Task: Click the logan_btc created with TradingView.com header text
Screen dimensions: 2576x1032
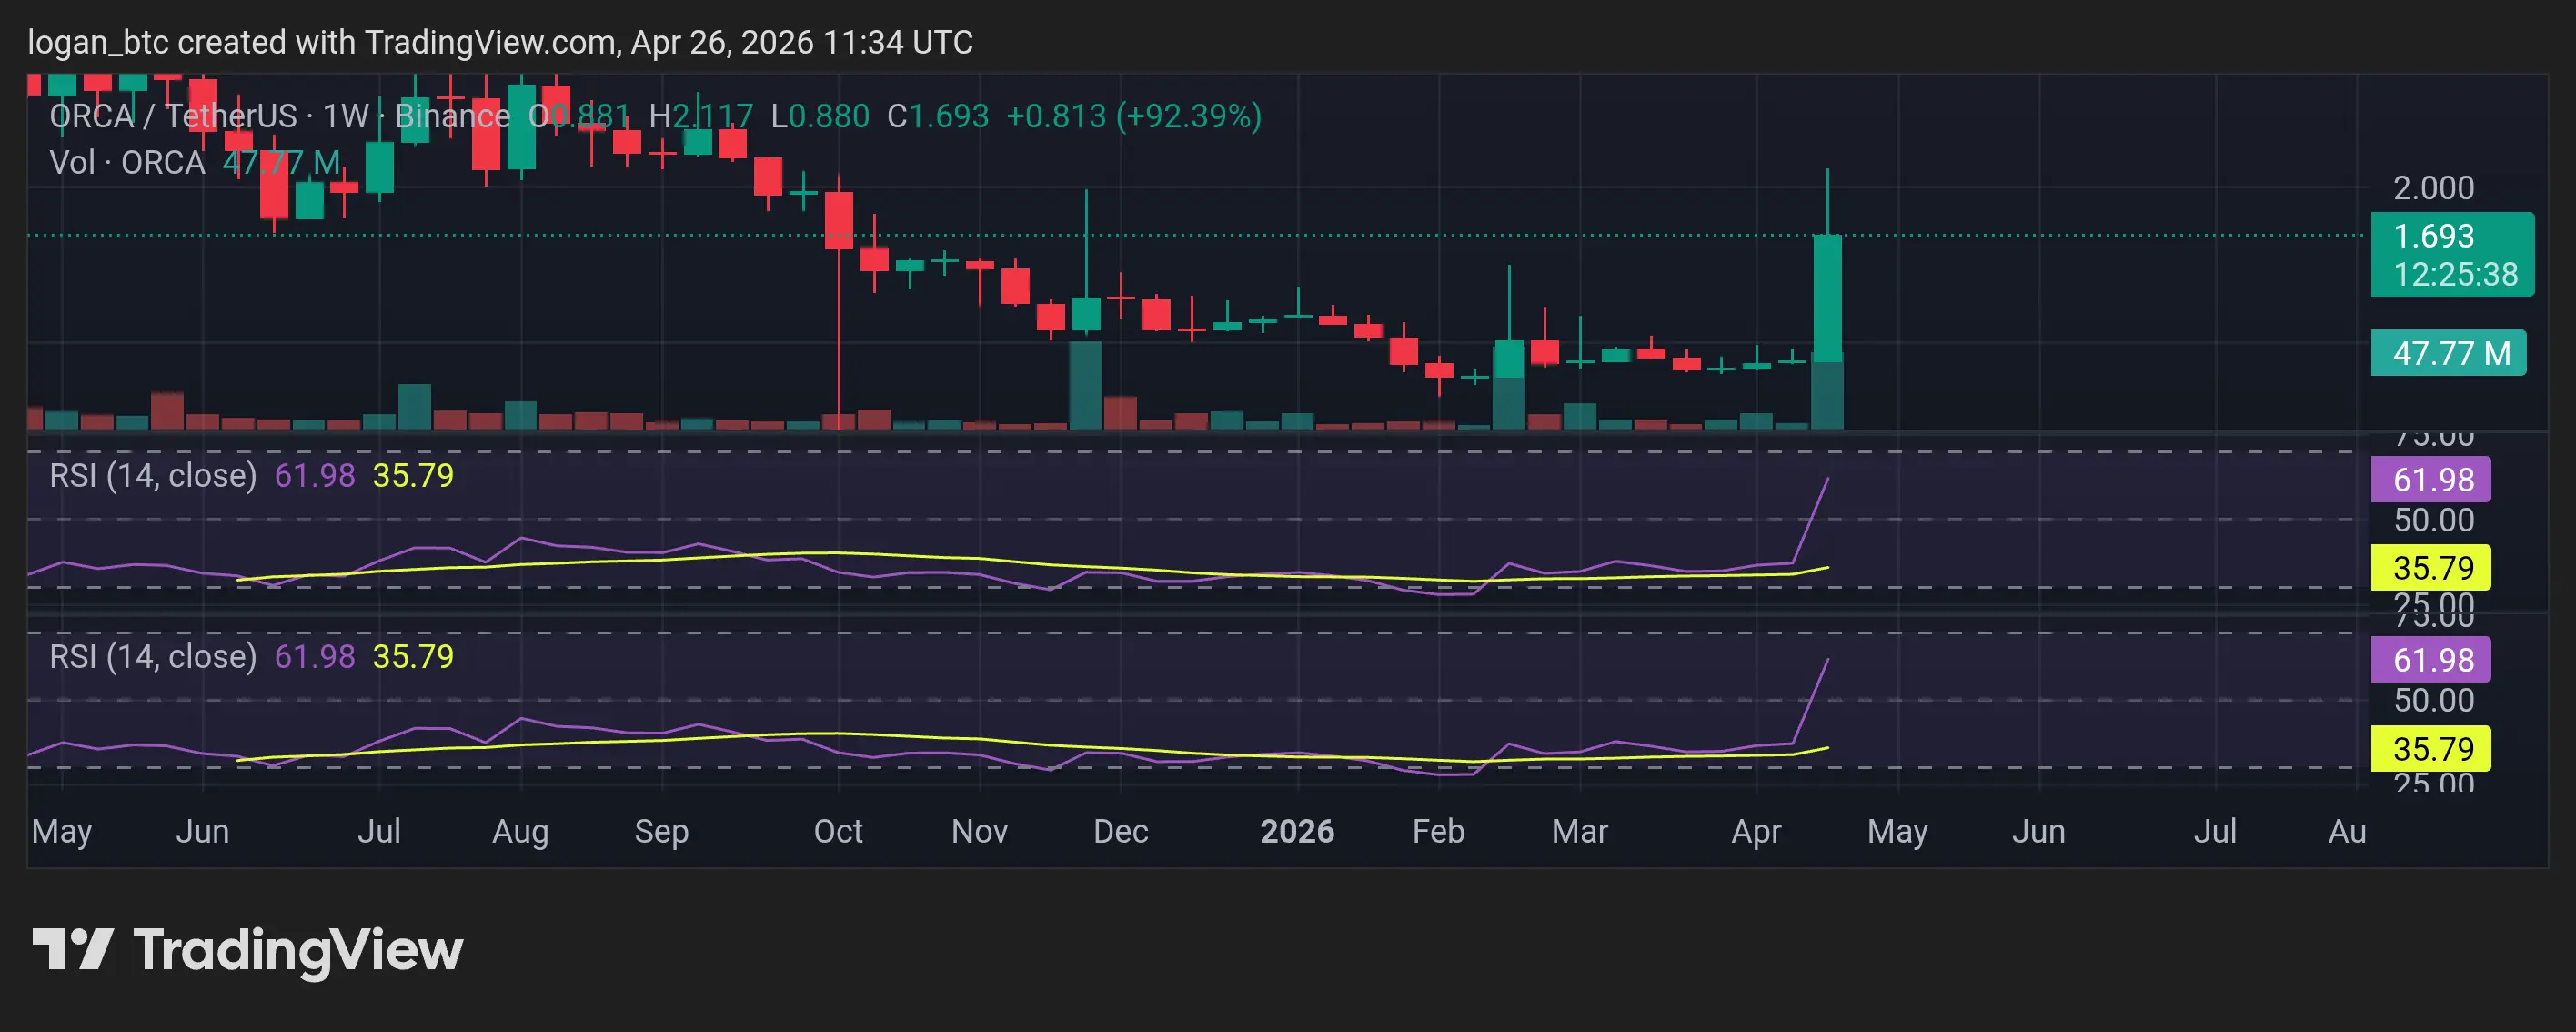Action: [x=499, y=42]
